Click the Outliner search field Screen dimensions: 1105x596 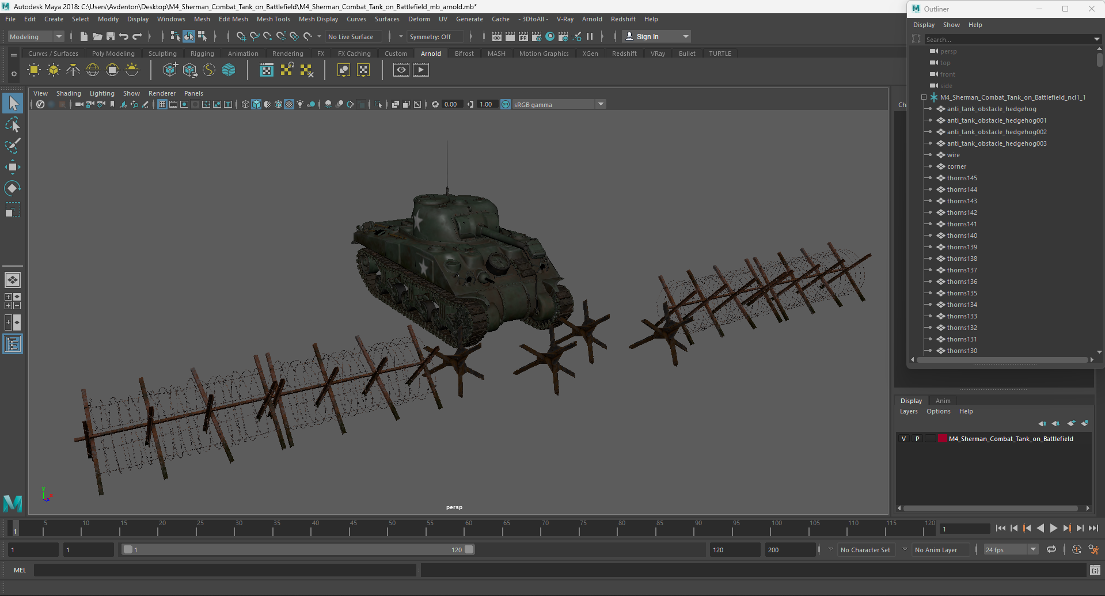(1008, 39)
